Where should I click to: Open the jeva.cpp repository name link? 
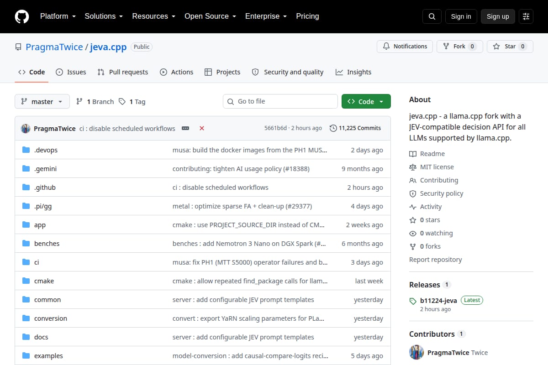pyautogui.click(x=108, y=47)
